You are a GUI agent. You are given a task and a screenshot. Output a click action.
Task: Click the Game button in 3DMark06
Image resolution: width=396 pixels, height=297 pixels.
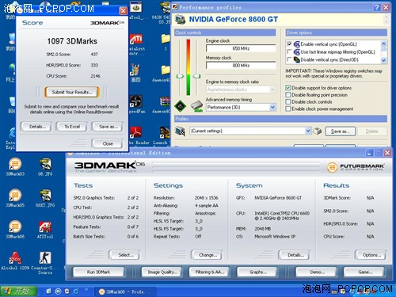click(x=364, y=272)
